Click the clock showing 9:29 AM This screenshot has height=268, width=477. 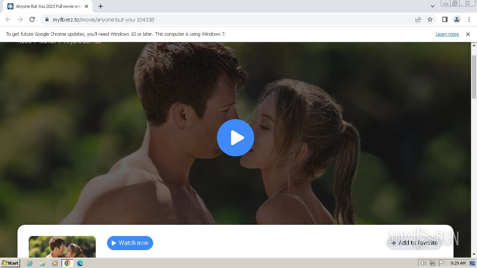458,263
